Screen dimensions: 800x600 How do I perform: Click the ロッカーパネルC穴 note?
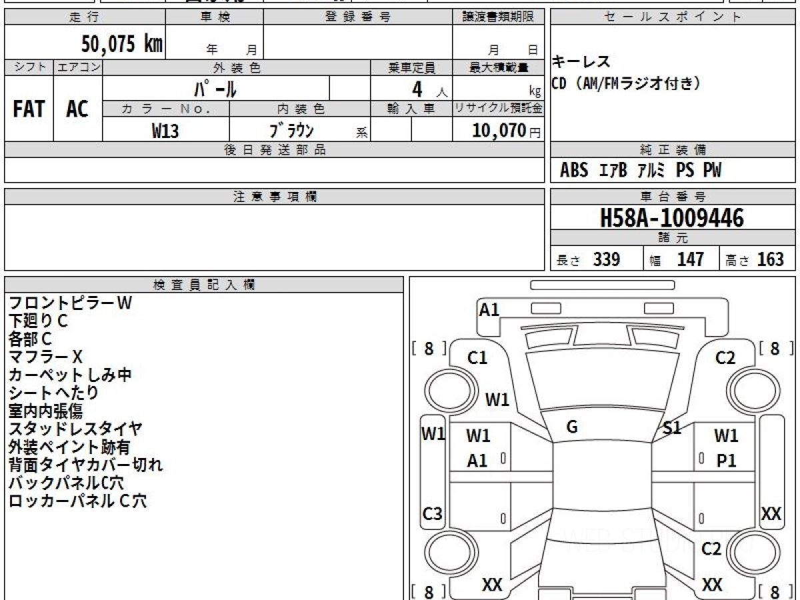coord(77,501)
